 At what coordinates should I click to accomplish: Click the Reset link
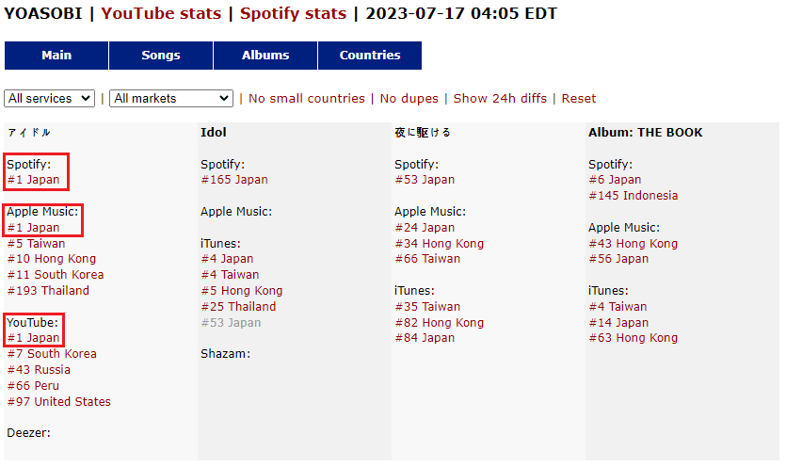point(579,99)
